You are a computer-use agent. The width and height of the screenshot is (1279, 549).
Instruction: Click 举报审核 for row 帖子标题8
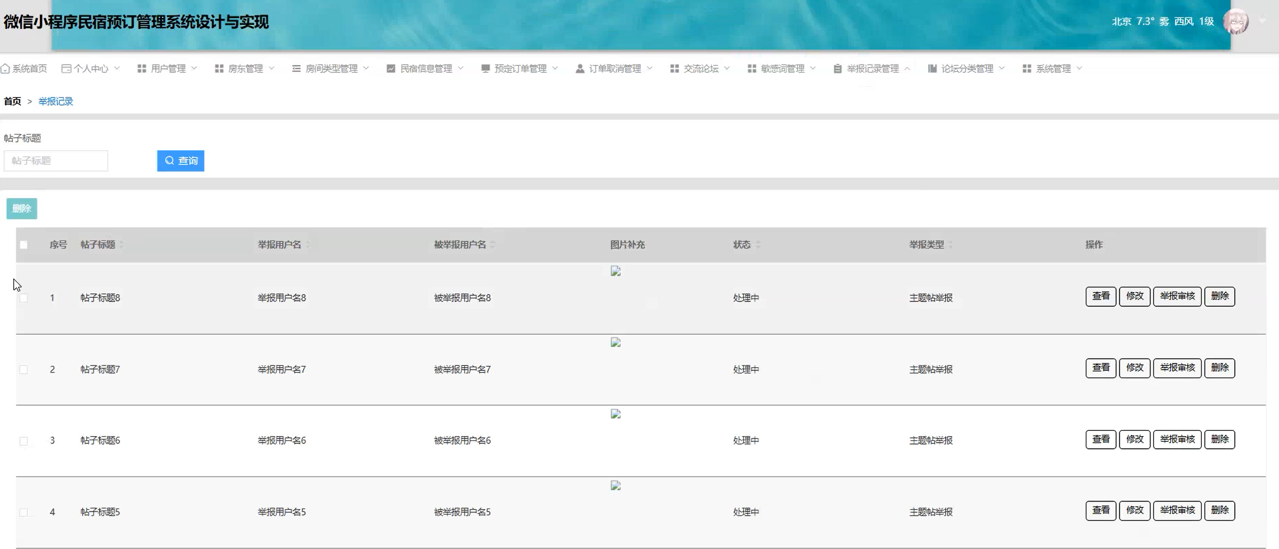[x=1178, y=297]
